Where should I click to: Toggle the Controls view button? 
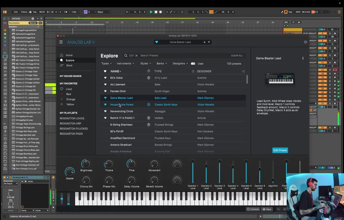253,209
